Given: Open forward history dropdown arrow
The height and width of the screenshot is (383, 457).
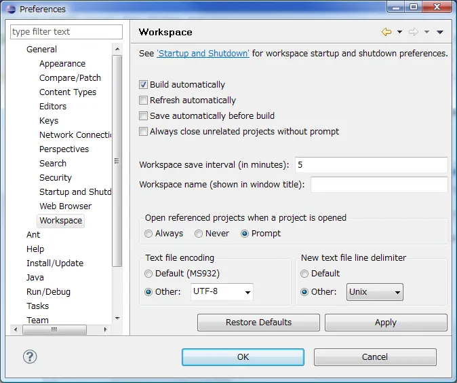Looking at the screenshot, I should (426, 32).
